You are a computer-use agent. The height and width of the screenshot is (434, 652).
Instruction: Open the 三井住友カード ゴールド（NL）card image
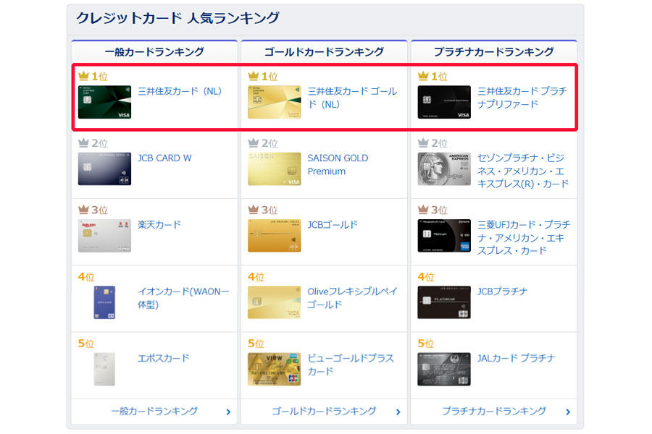point(274,102)
